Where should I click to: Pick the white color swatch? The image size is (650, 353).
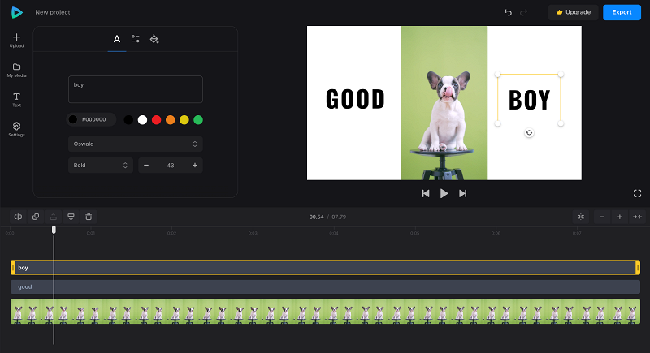143,120
